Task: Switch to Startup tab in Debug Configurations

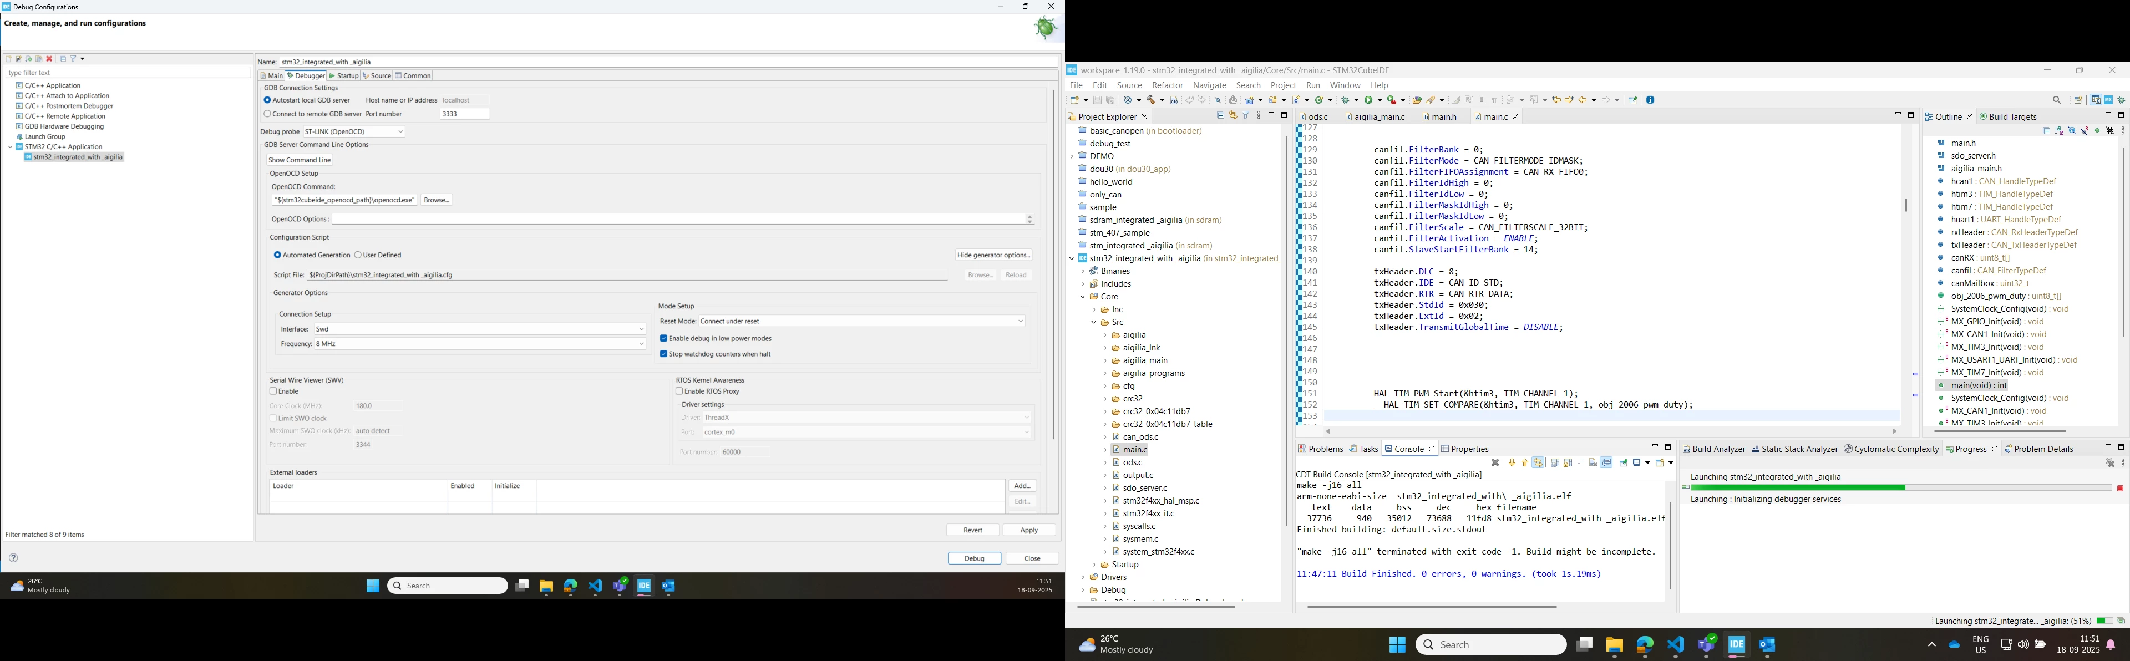Action: click(344, 76)
